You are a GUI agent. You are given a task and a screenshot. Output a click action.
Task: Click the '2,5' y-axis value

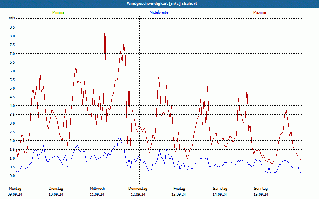tap(12, 132)
